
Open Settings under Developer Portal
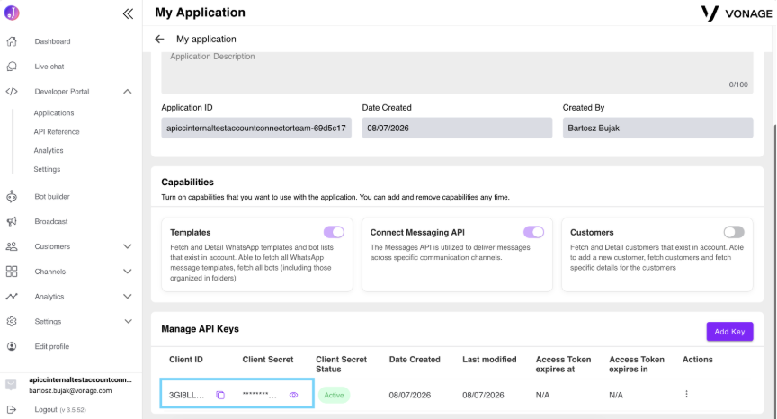click(47, 169)
